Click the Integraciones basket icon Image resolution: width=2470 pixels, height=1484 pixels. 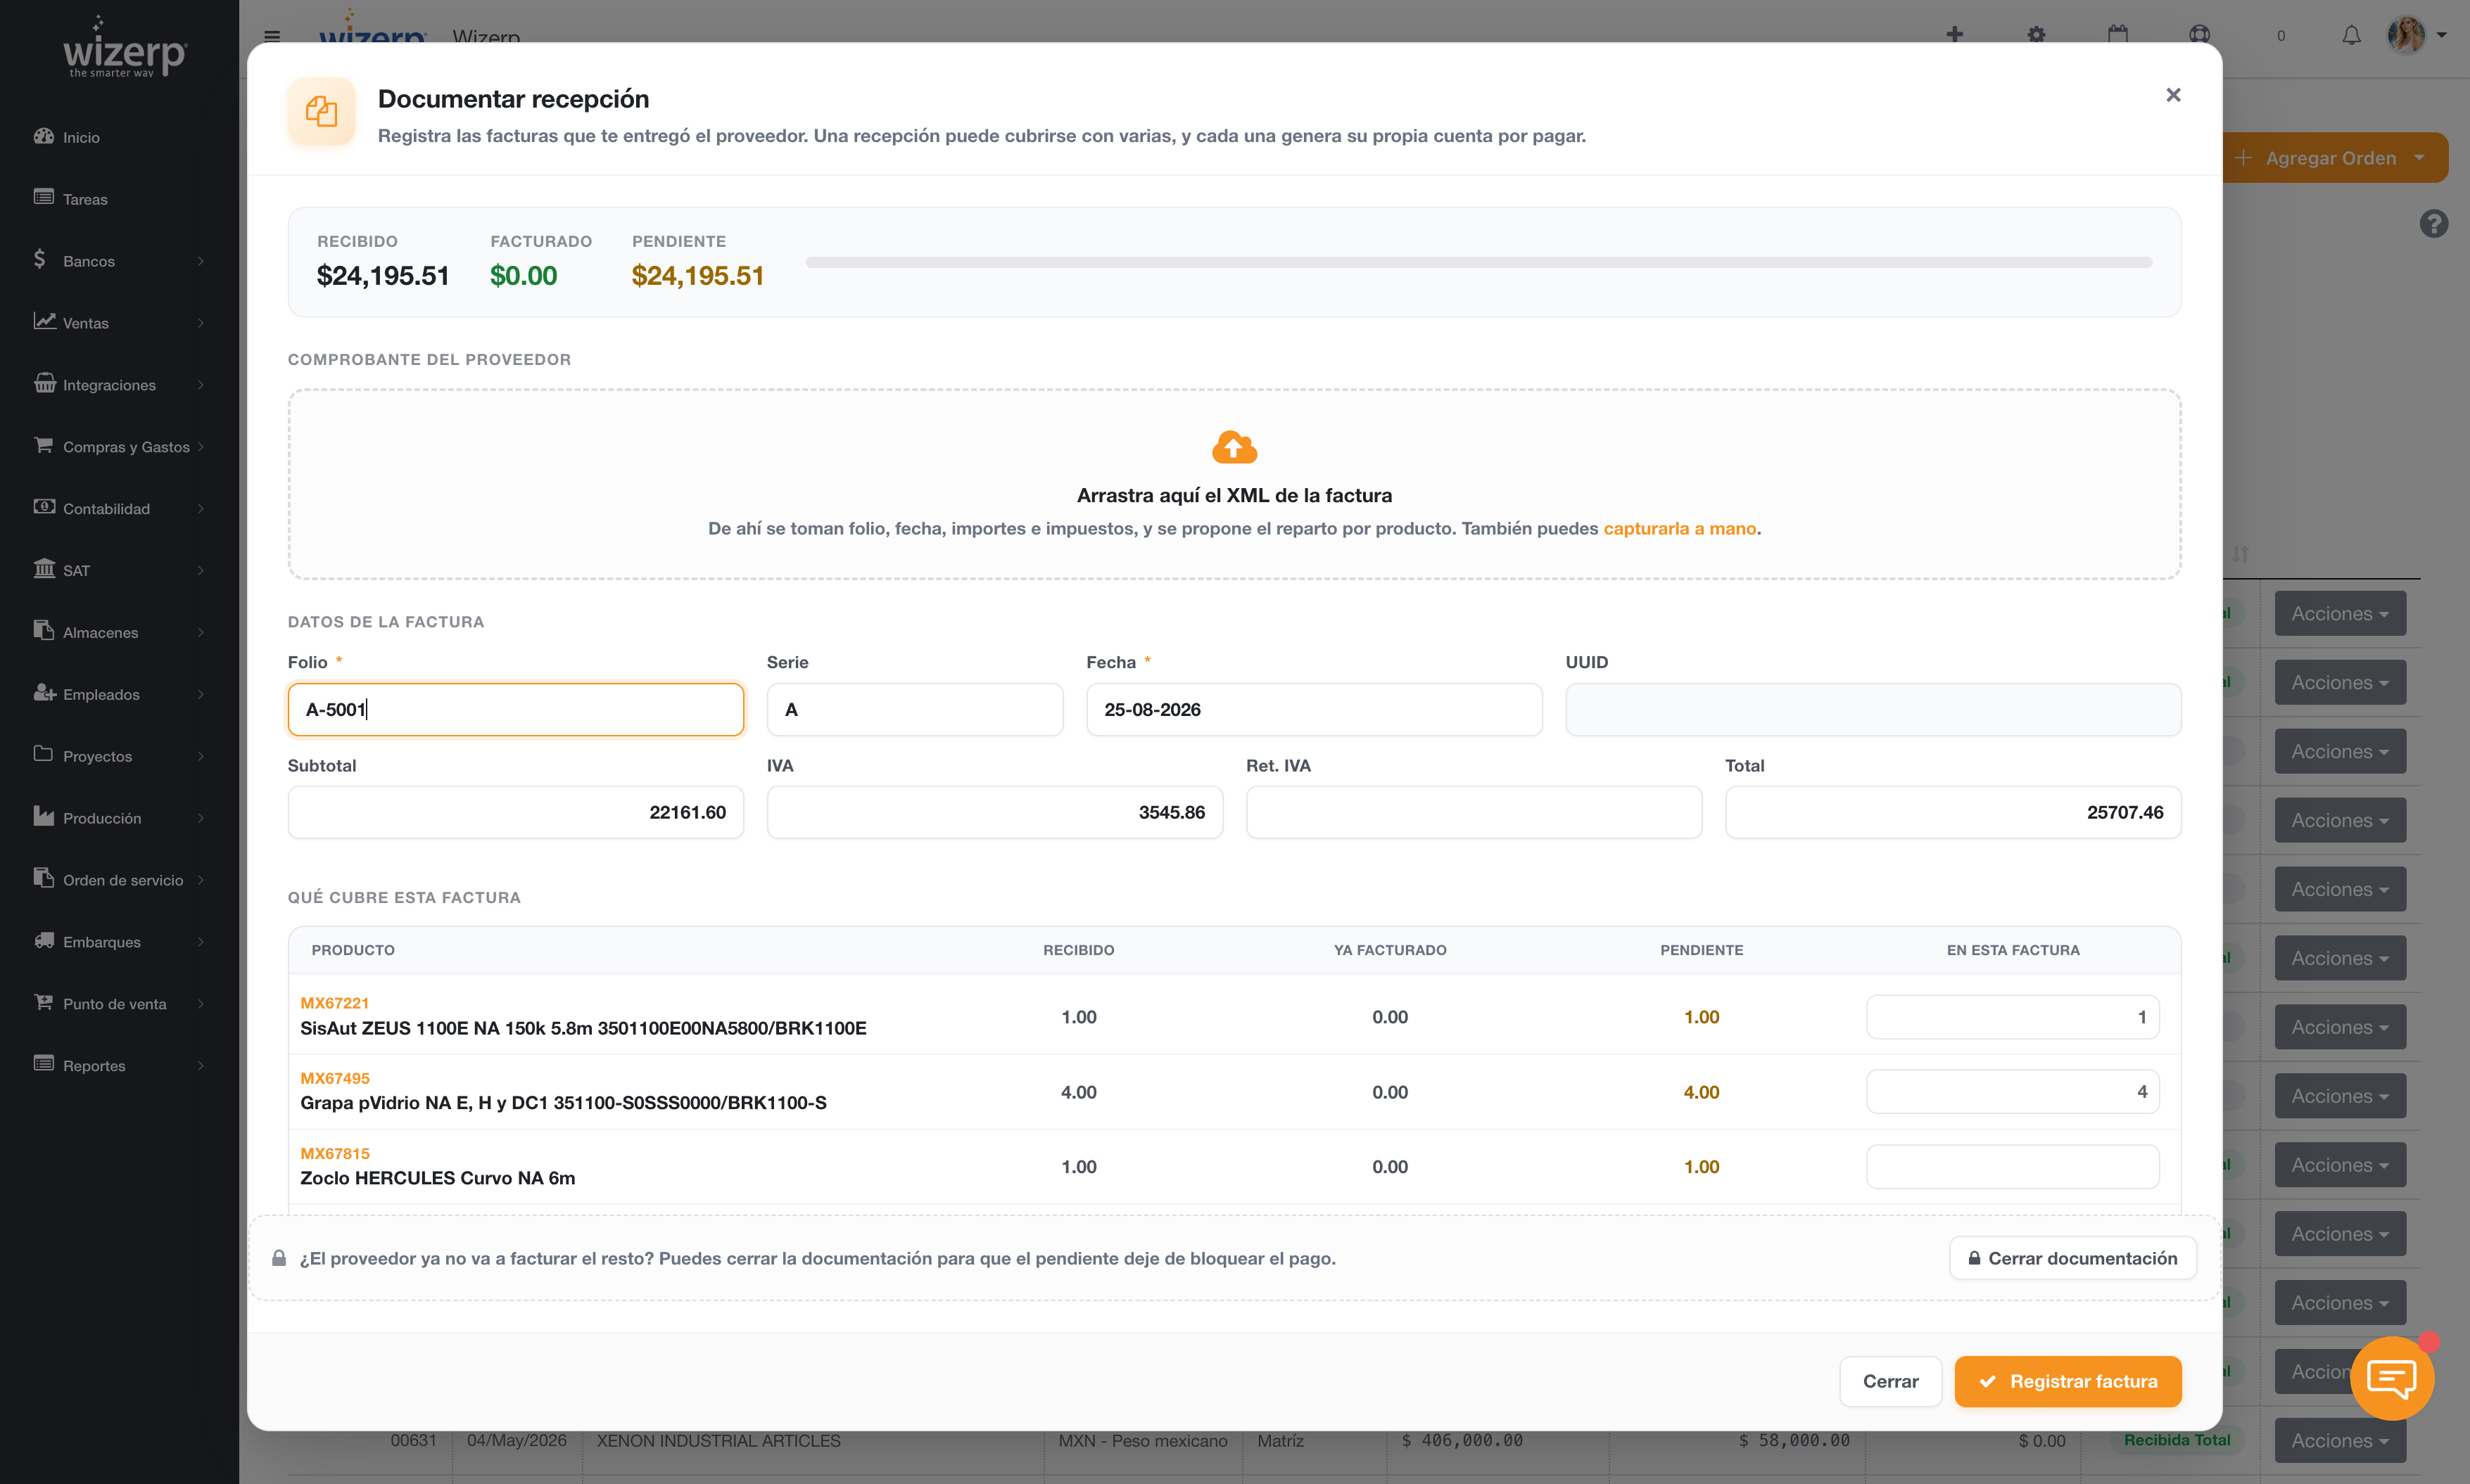pyautogui.click(x=44, y=383)
